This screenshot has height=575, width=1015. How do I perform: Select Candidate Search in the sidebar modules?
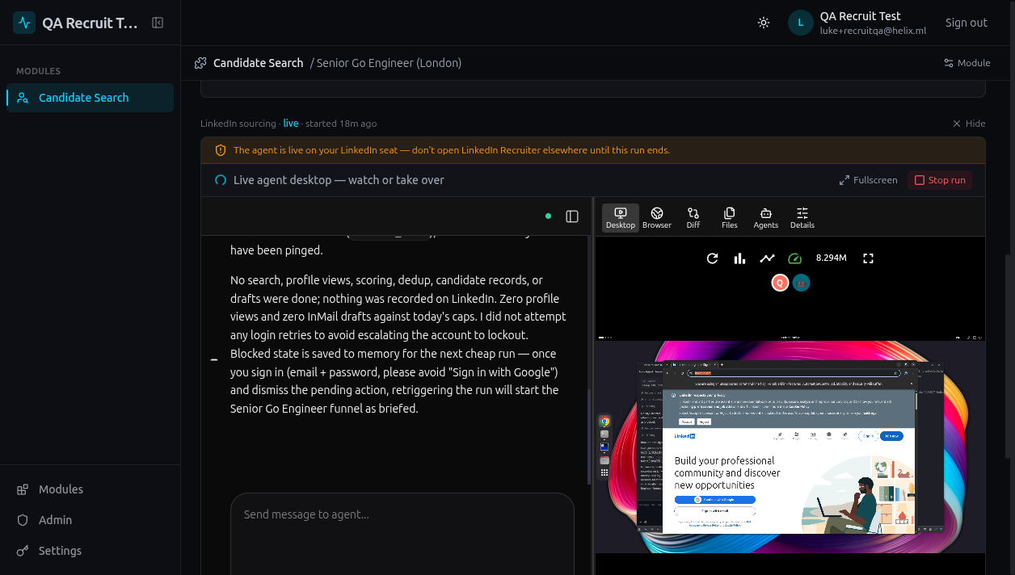click(x=90, y=98)
